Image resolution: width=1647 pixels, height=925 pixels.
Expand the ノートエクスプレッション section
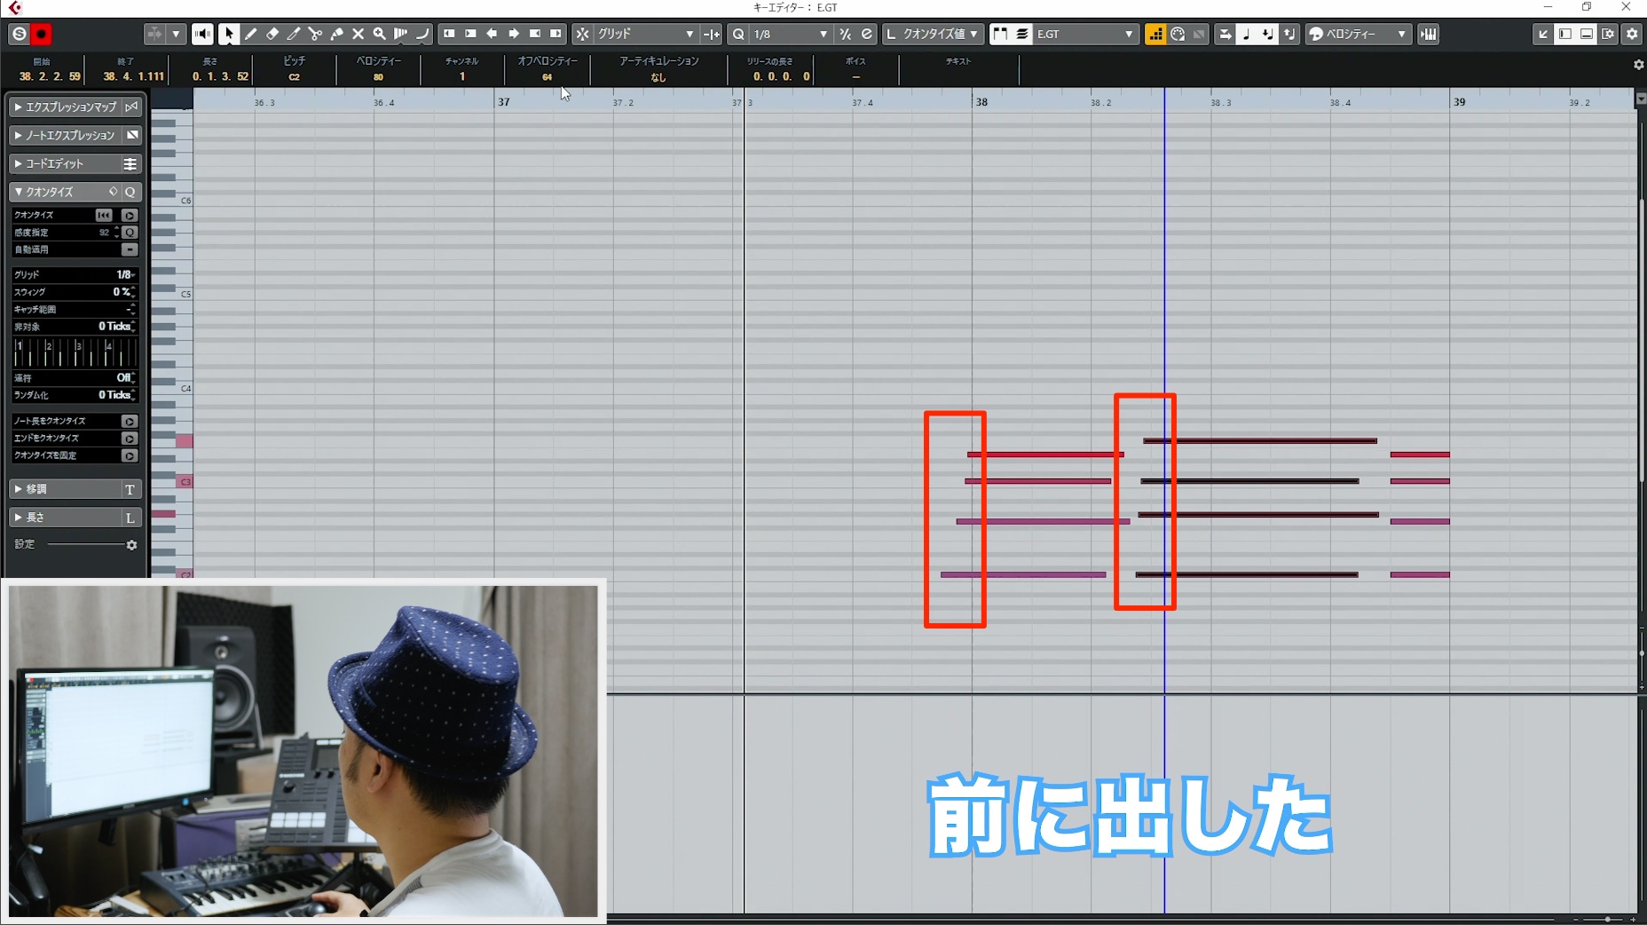click(x=75, y=135)
